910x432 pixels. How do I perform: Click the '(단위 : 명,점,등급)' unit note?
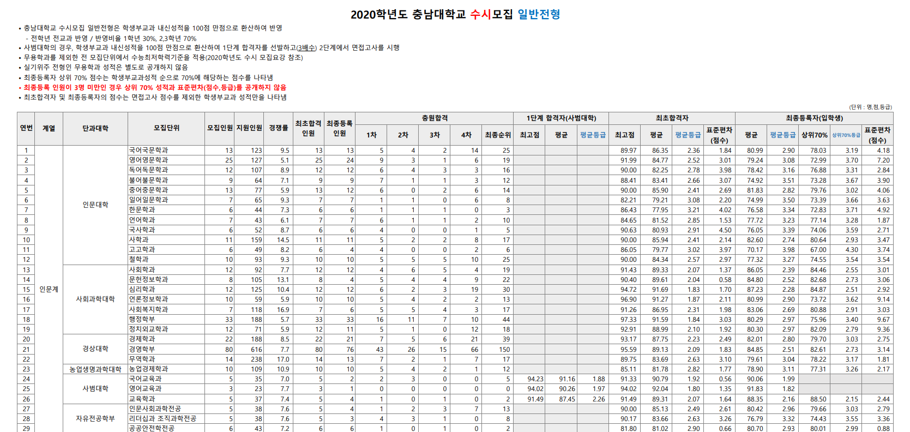pos(871,107)
